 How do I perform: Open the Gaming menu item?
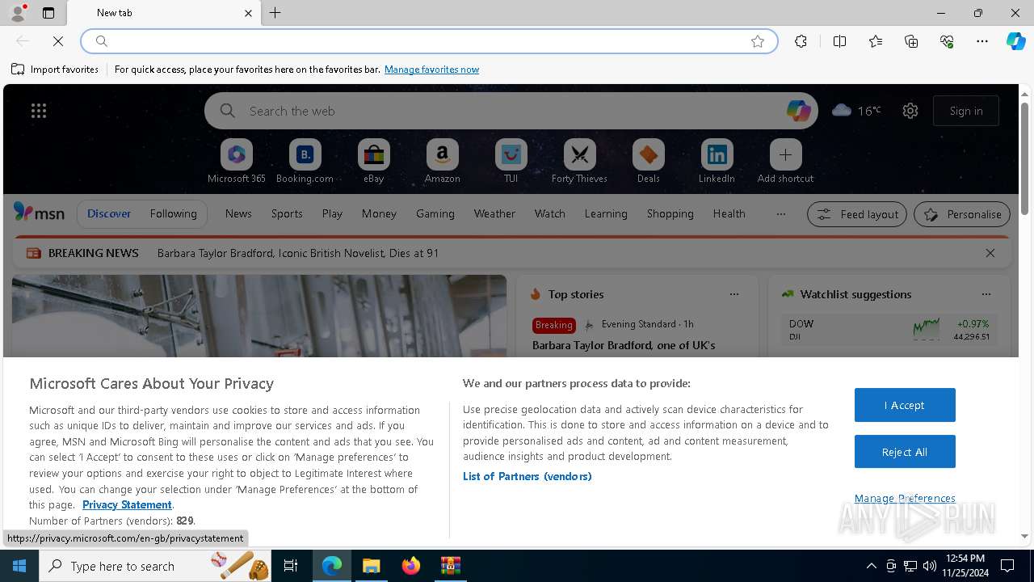click(435, 213)
